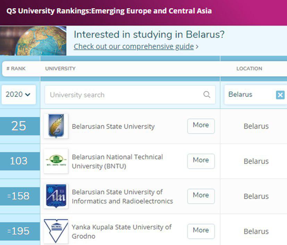
Task: Focus the University search field
Action: coord(130,95)
